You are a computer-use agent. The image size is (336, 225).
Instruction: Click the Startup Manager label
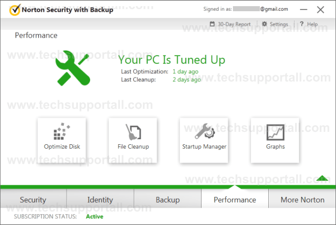coord(204,146)
